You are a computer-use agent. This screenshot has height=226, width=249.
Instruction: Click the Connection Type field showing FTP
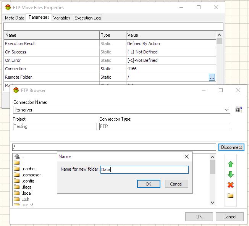pyautogui.click(x=165, y=126)
